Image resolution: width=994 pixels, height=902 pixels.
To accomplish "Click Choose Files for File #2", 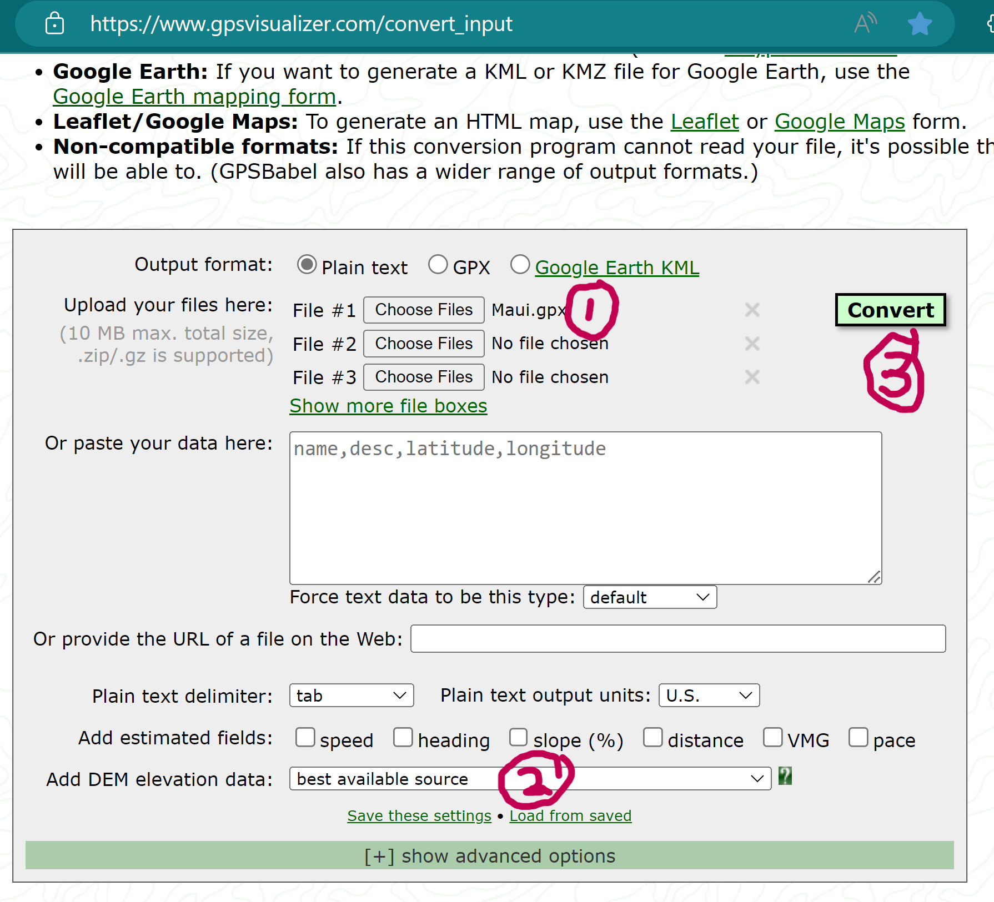I will point(424,344).
